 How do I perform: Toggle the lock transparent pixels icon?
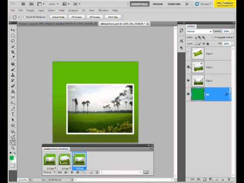tap(196, 44)
